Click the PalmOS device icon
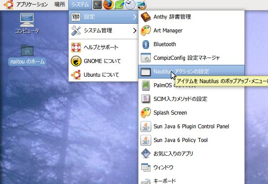Image resolution: width=268 pixels, height=184 pixels. (x=146, y=85)
